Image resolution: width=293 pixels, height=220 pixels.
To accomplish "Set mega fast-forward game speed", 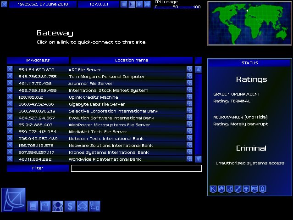I will (x=148, y=4).
